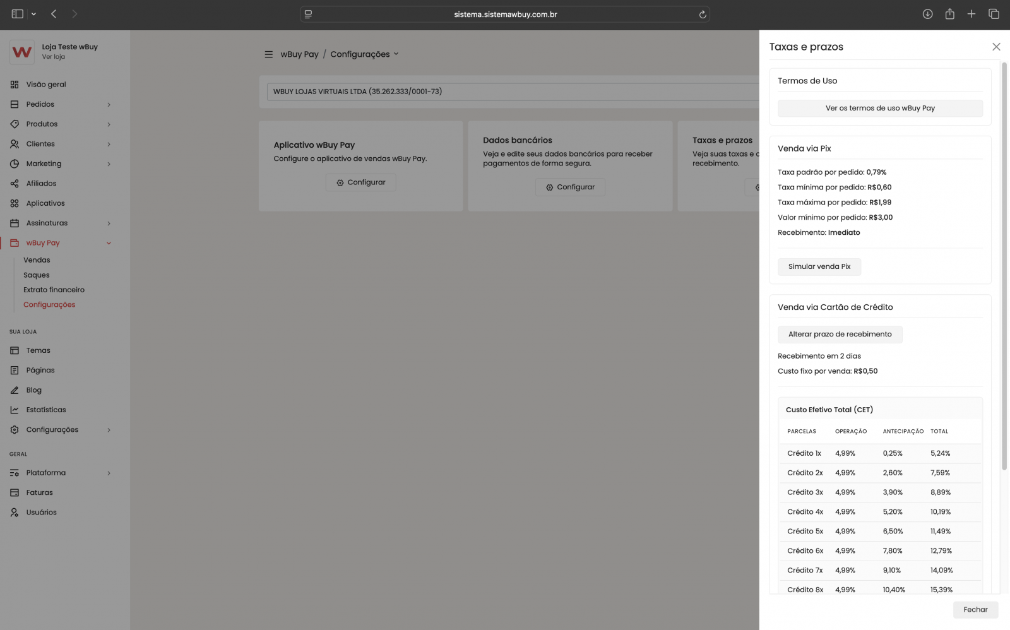This screenshot has width=1010, height=630.
Task: Click Ver os termos de uso wBuy Pay
Action: pos(880,108)
